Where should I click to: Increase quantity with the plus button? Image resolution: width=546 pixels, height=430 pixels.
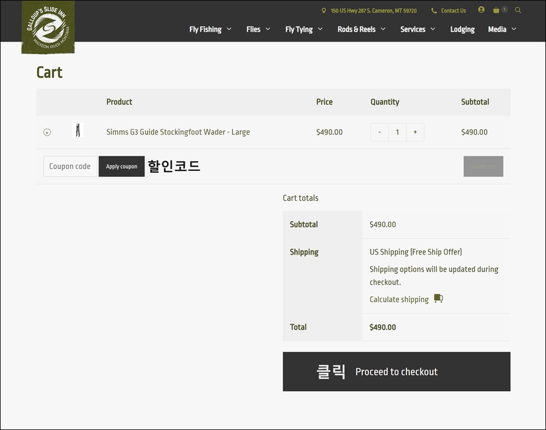point(415,132)
